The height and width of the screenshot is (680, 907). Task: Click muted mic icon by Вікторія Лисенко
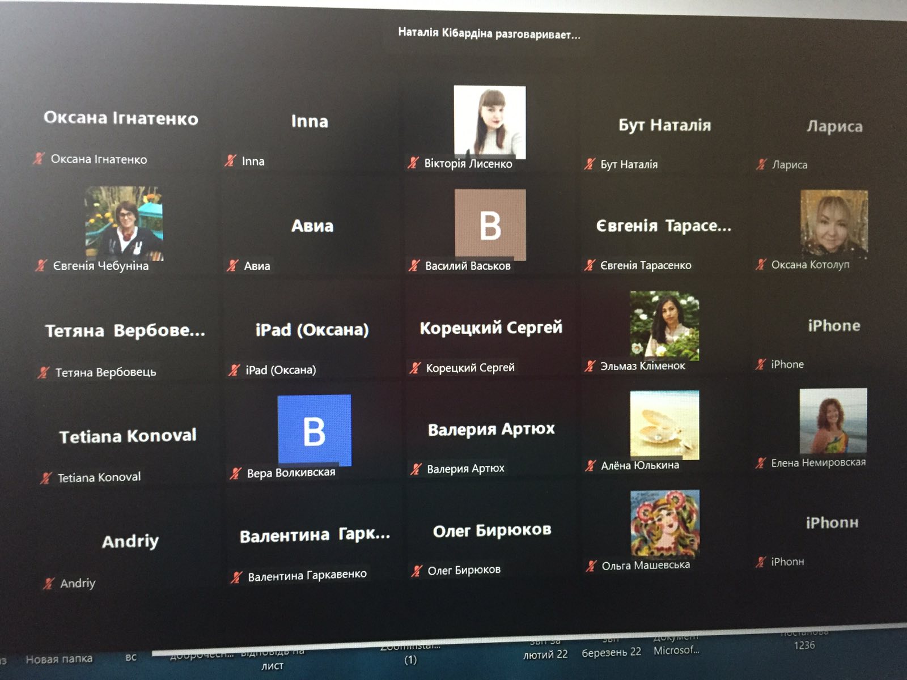coord(413,163)
